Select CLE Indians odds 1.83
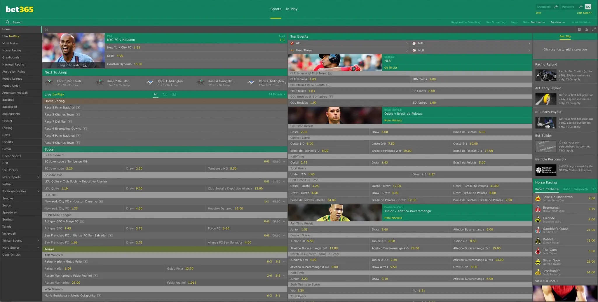 313,79
